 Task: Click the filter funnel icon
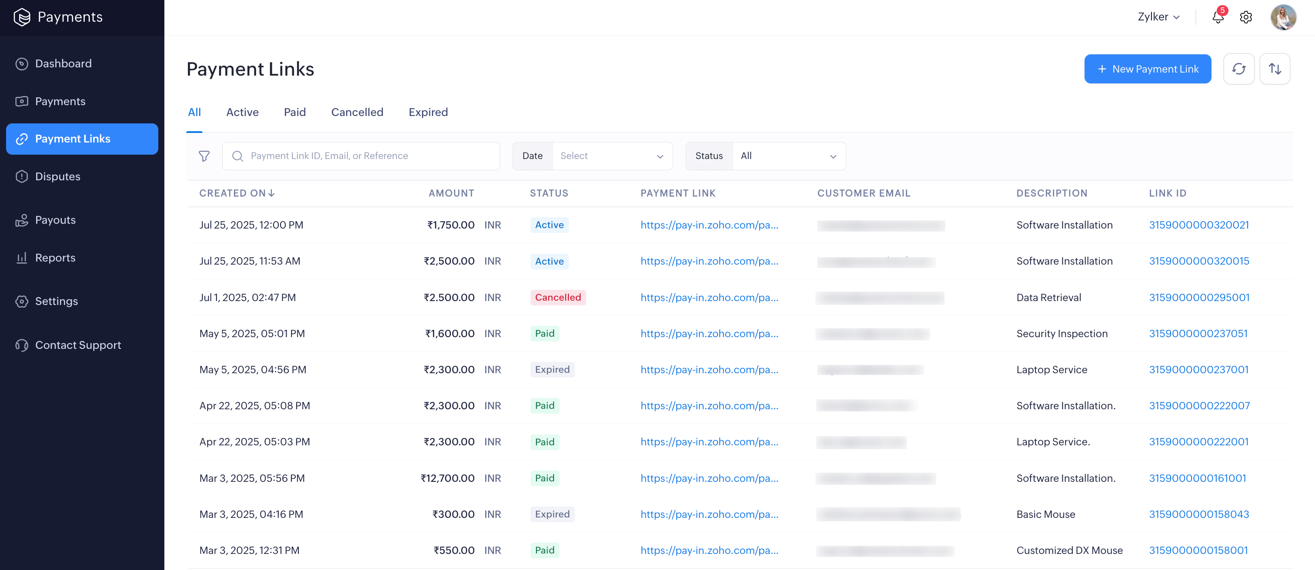(204, 156)
